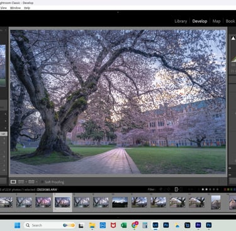This screenshot has width=236, height=231.
Task: Open the Map module
Action: pos(216,21)
